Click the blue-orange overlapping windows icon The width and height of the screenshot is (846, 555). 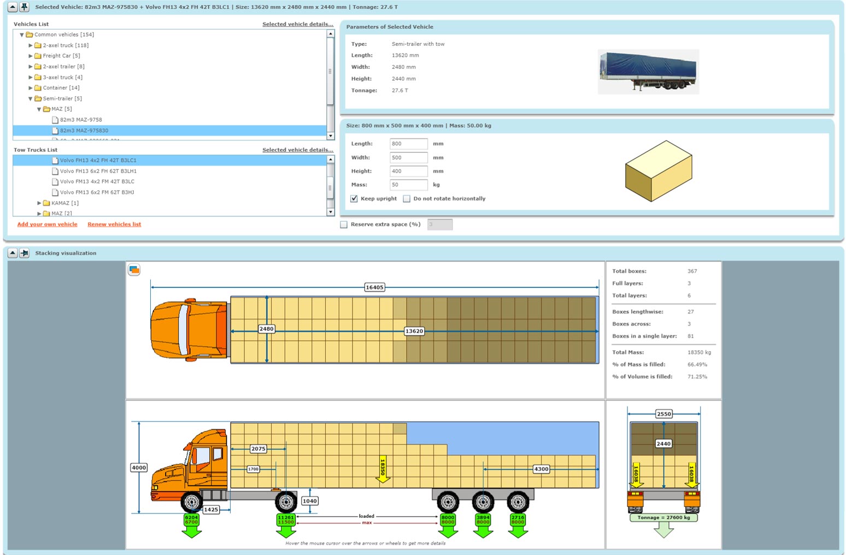coord(134,270)
